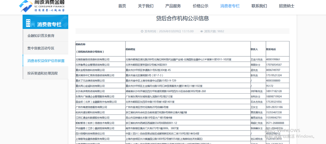Navigate to 联系我们 page
Screen dimensions: 326x144
tap(259, 6)
